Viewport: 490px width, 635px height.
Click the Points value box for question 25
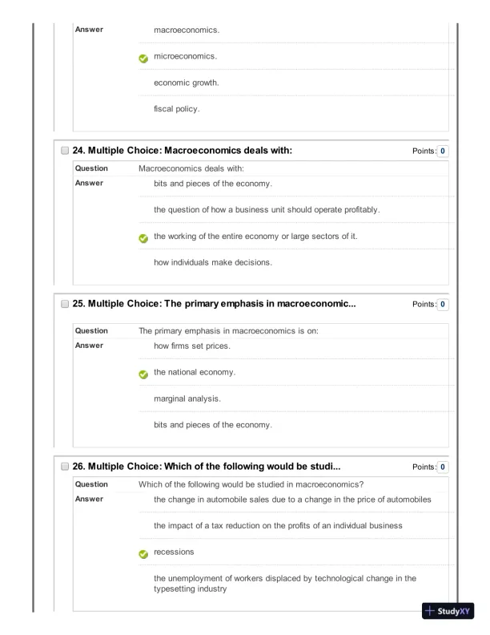[x=443, y=305]
